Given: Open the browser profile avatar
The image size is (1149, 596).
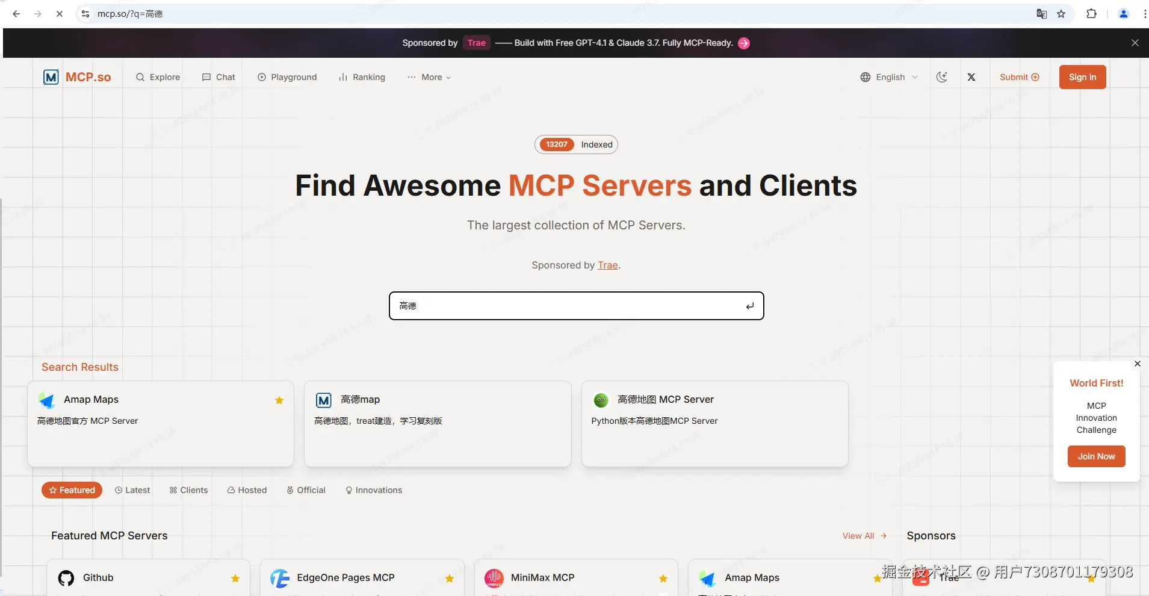Looking at the screenshot, I should click(x=1123, y=14).
